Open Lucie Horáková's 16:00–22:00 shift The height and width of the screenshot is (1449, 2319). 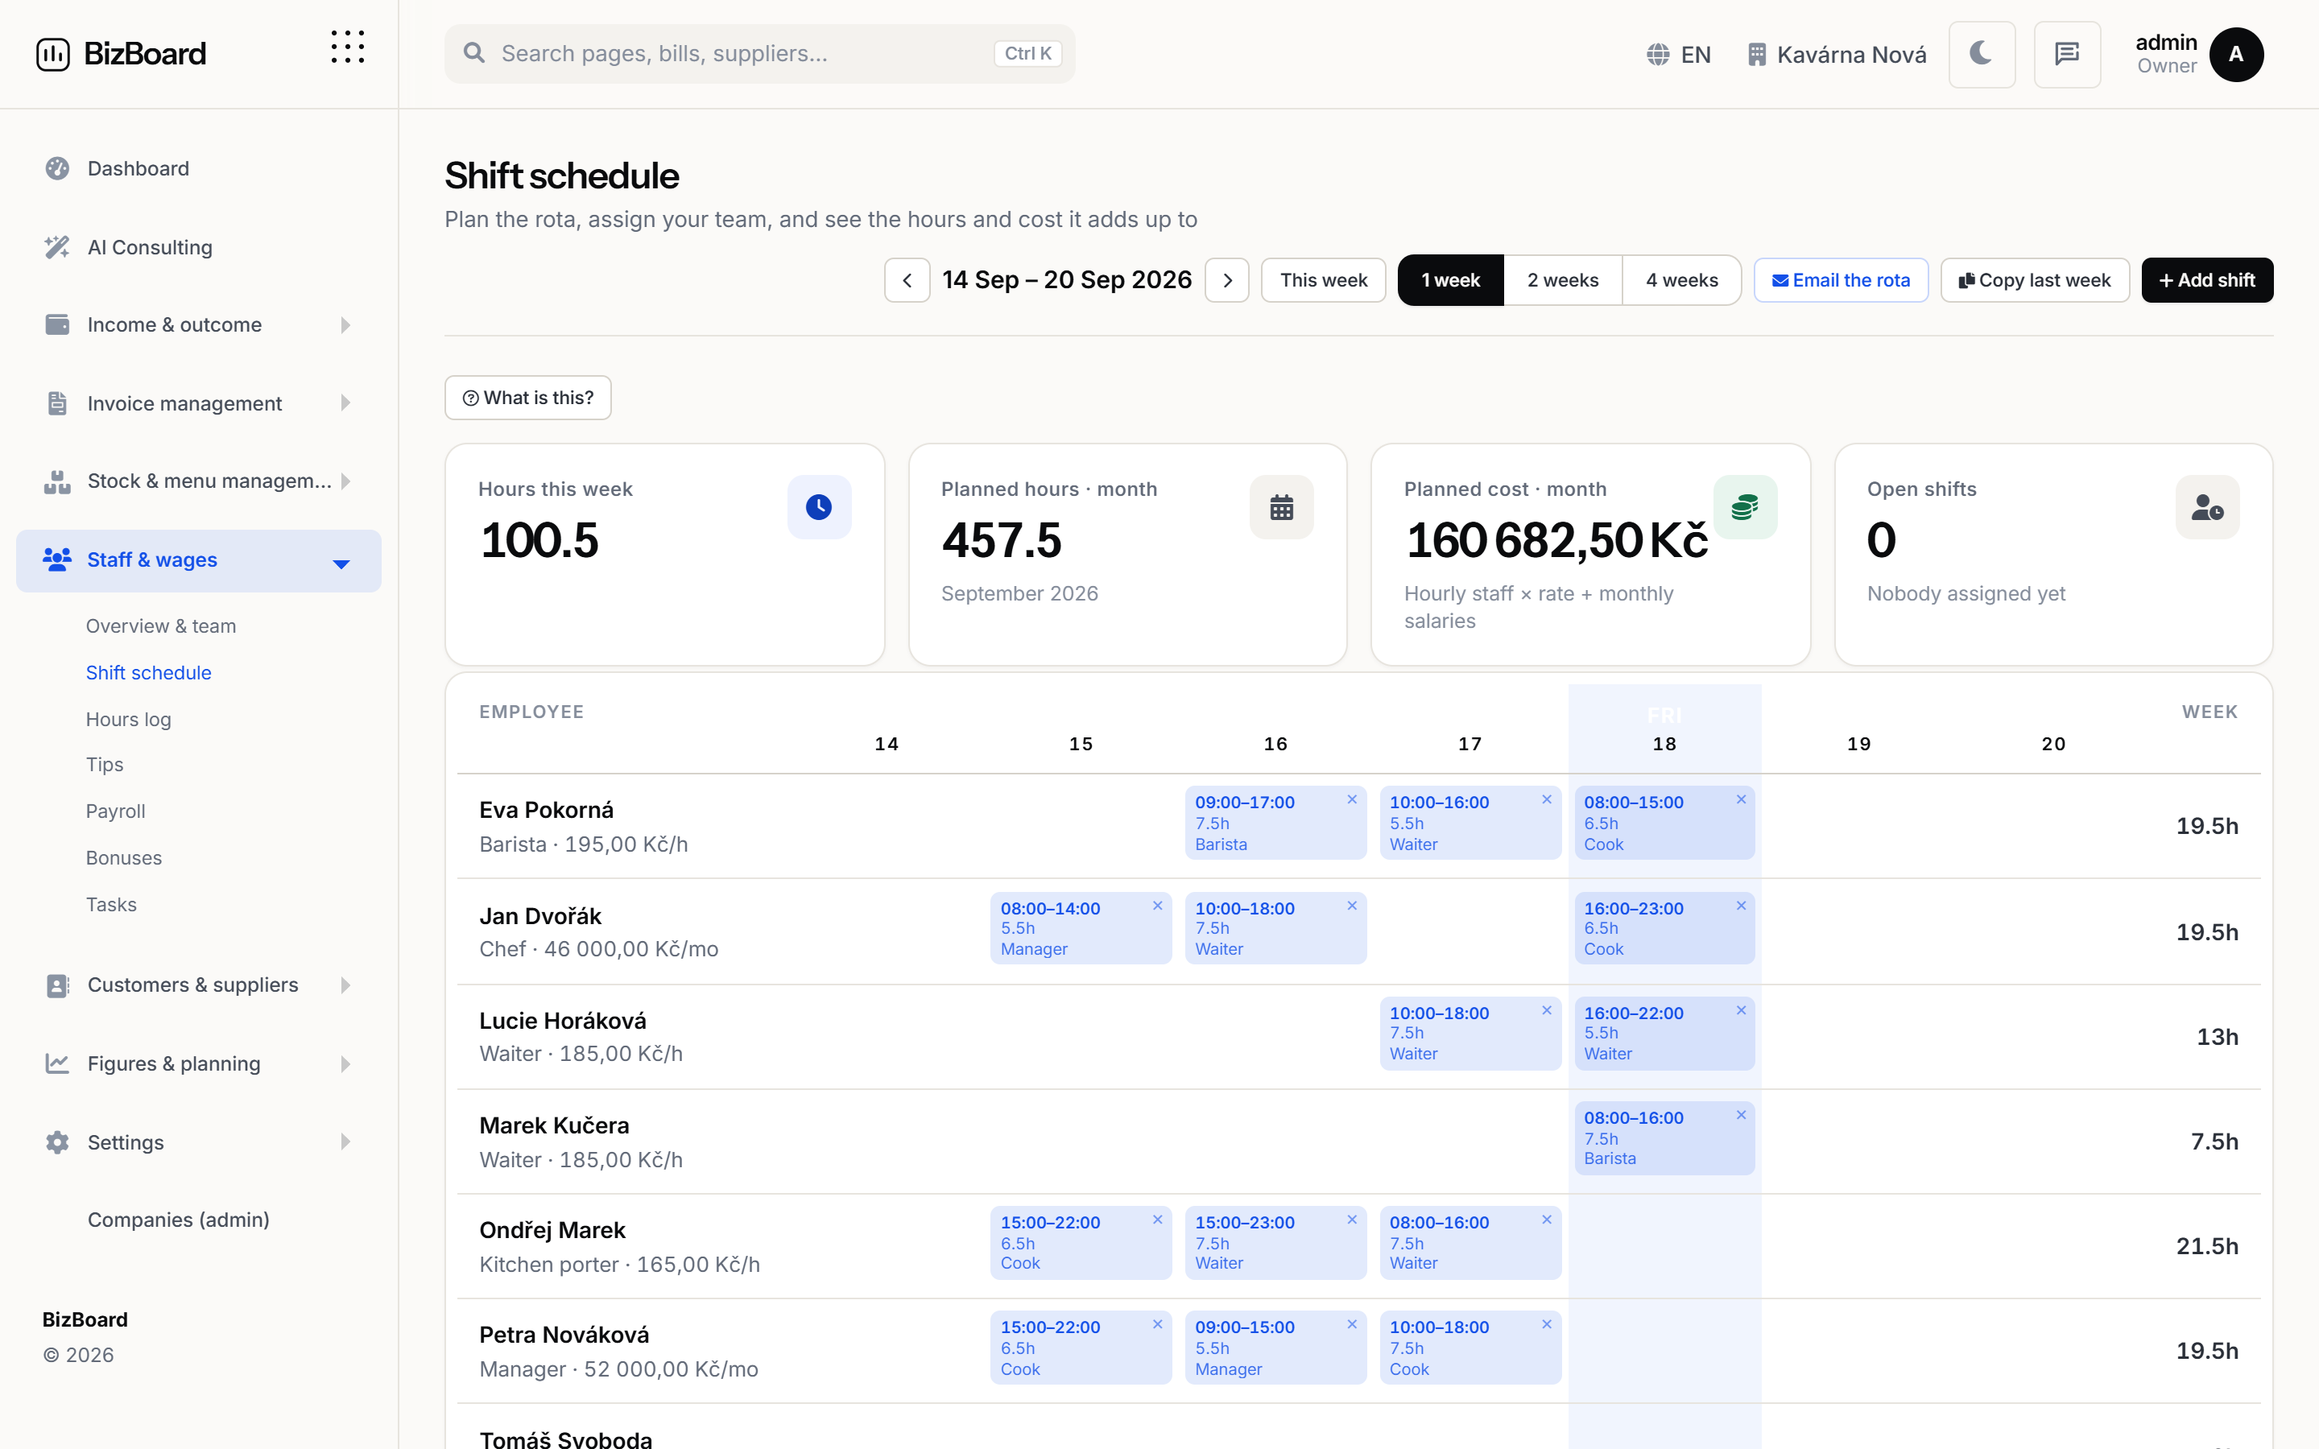pyautogui.click(x=1664, y=1033)
